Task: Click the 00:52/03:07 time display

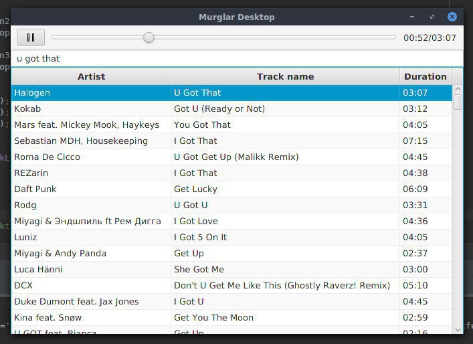Action: [430, 37]
